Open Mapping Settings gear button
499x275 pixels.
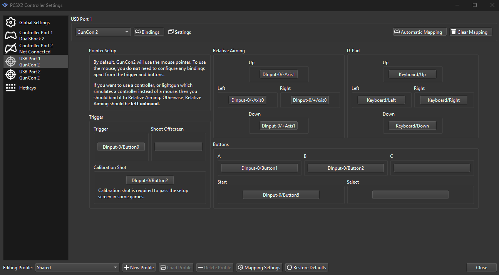click(x=259, y=268)
